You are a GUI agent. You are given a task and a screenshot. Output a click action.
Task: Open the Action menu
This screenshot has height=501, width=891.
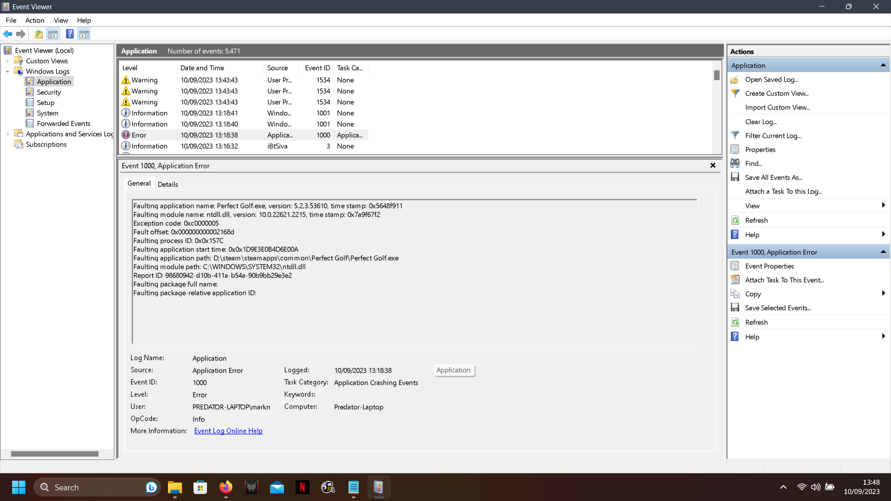coord(35,20)
